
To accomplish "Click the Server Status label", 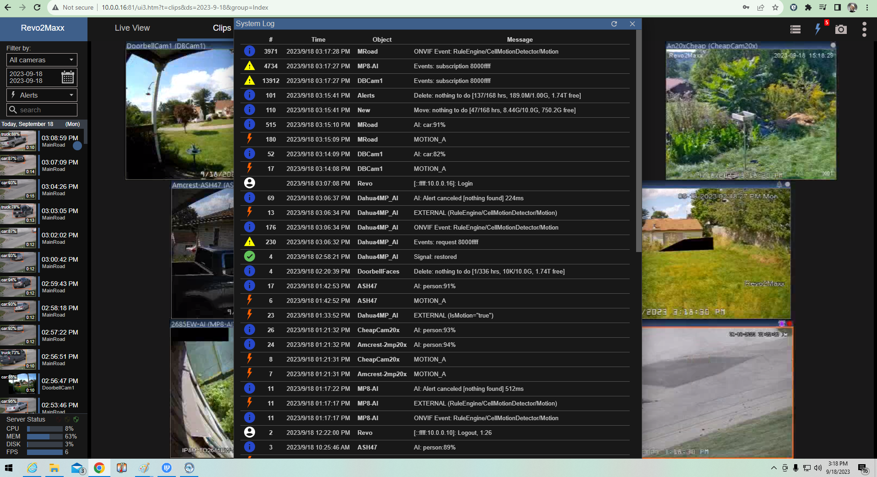I will [26, 419].
